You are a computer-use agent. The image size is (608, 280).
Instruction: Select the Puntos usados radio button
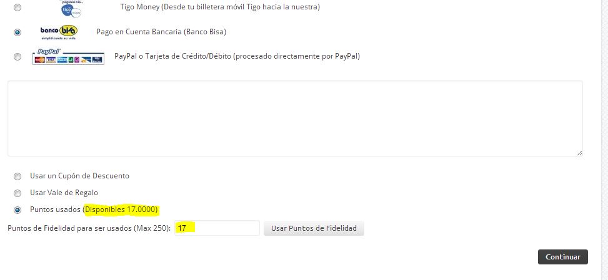17,210
